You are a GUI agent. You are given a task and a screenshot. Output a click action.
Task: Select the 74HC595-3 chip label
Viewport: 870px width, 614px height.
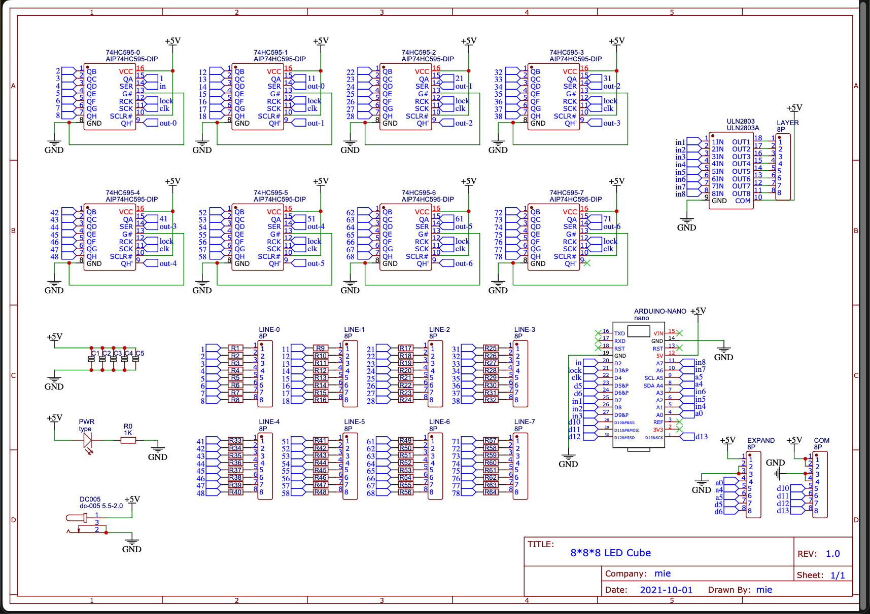pos(567,52)
